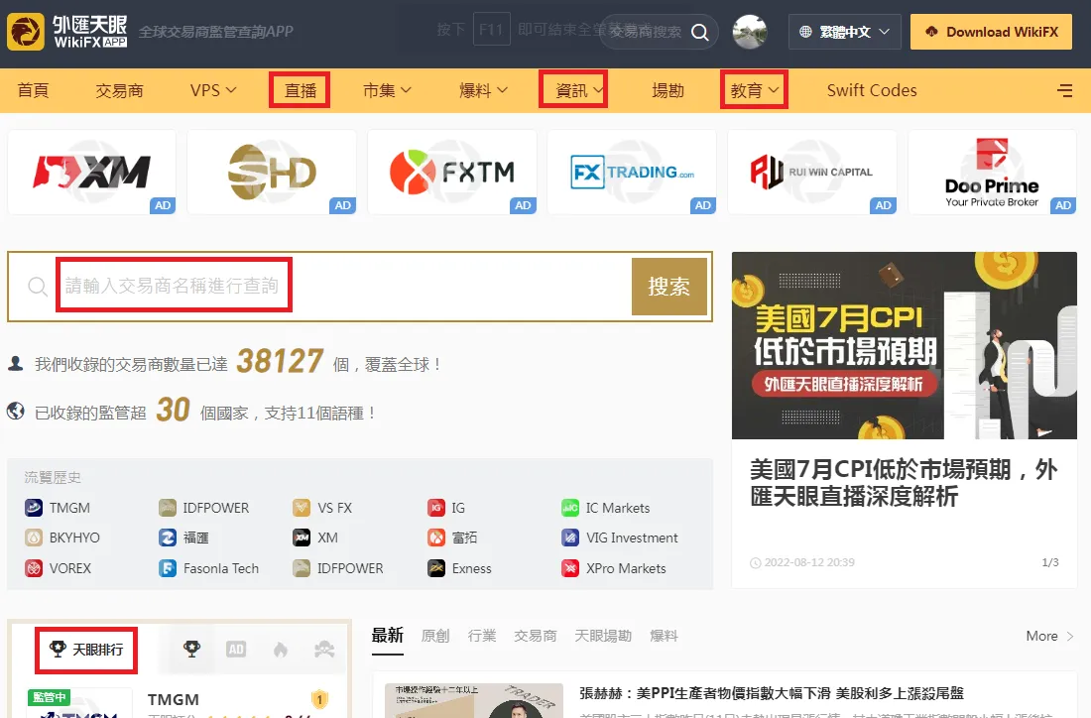Image resolution: width=1091 pixels, height=718 pixels.
Task: Select the 天眼排行 tab
Action: click(x=86, y=650)
